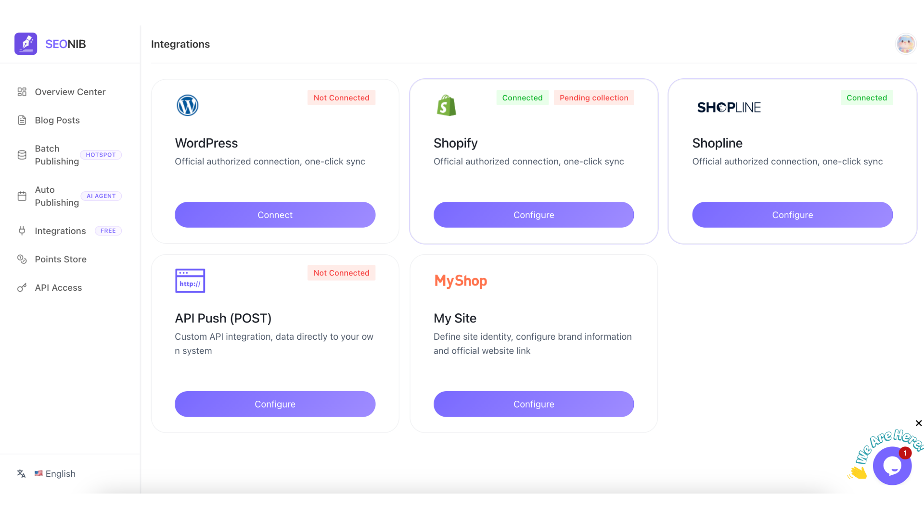924x519 pixels.
Task: Open the English language selector
Action: [55, 474]
